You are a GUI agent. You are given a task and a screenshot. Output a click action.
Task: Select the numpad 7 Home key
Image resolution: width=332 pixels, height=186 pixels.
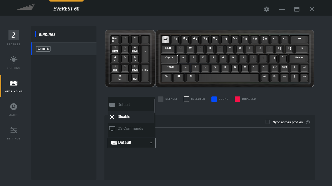pyautogui.click(x=115, y=49)
